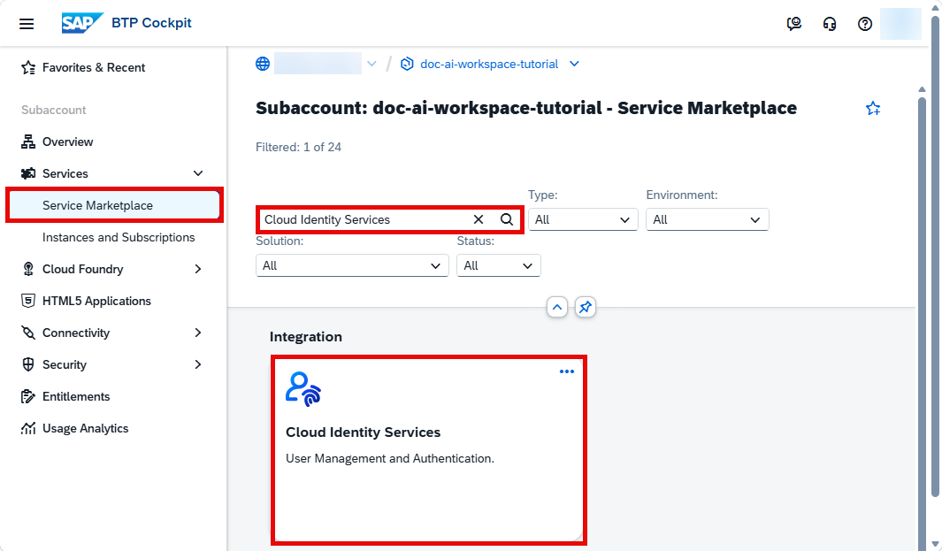Screen dimensions: 942x551
Task: Open the support headset icon
Action: point(830,24)
